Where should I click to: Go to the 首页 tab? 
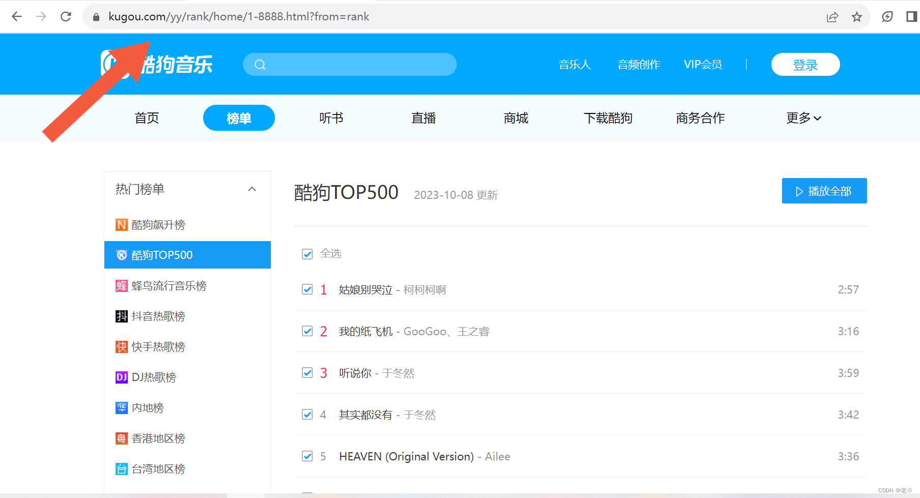pos(147,118)
